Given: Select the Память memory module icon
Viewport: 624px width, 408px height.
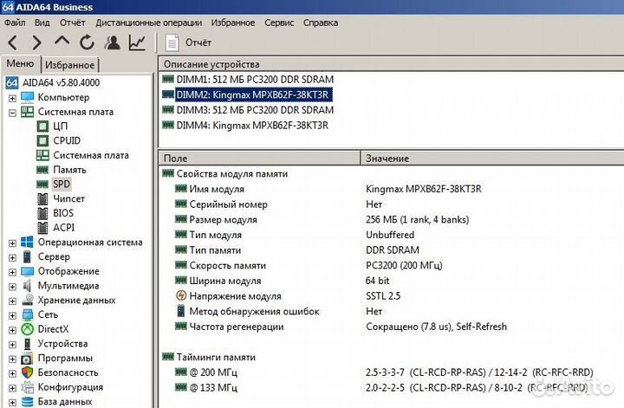Looking at the screenshot, I should click(x=42, y=170).
